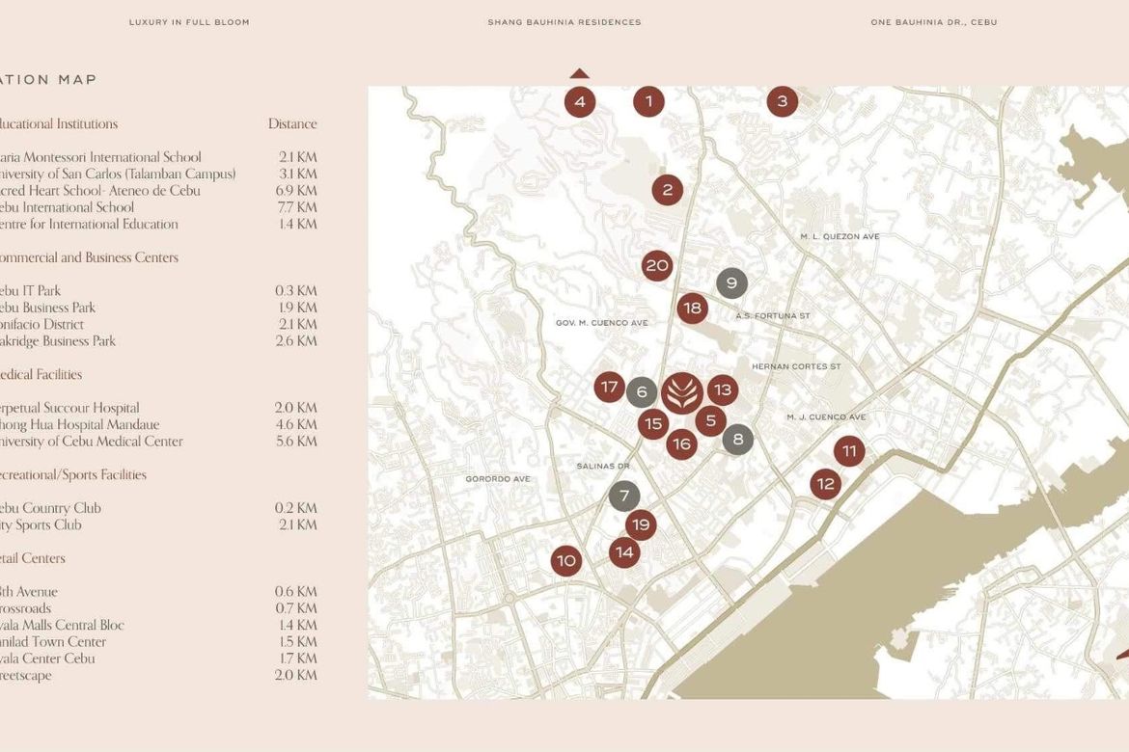Click the A.S. Fortuna St map label

tap(773, 316)
